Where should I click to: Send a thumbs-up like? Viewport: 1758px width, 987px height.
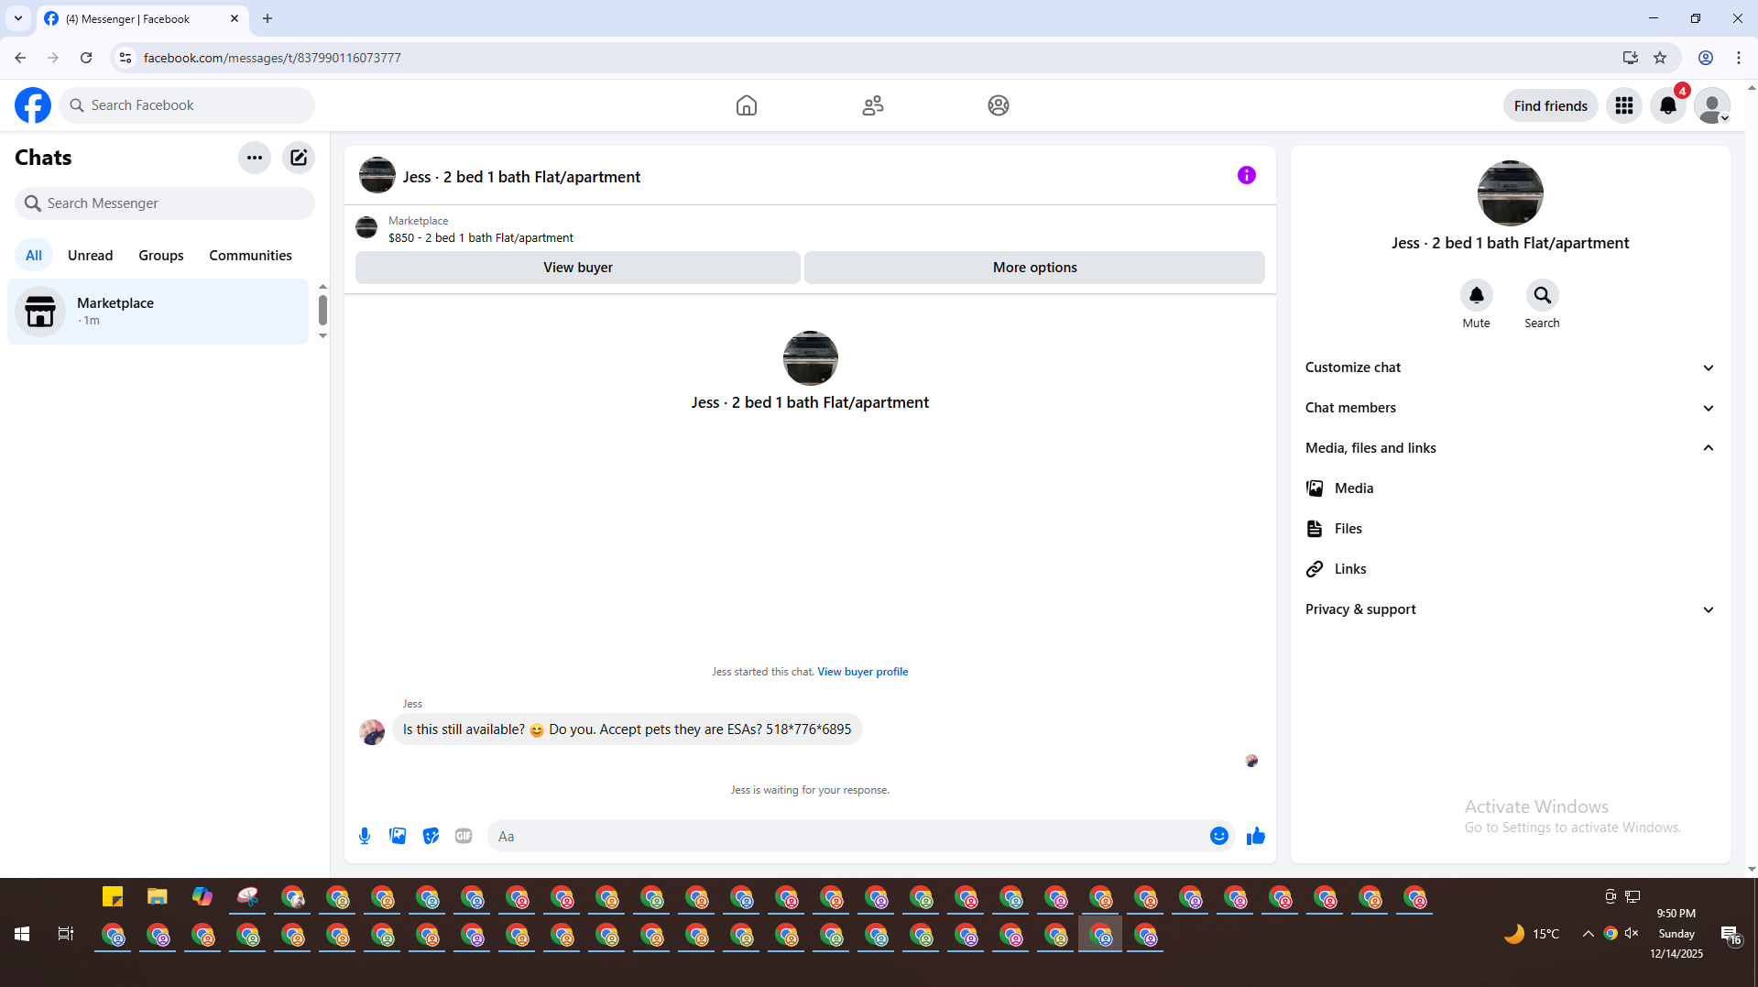(x=1255, y=836)
